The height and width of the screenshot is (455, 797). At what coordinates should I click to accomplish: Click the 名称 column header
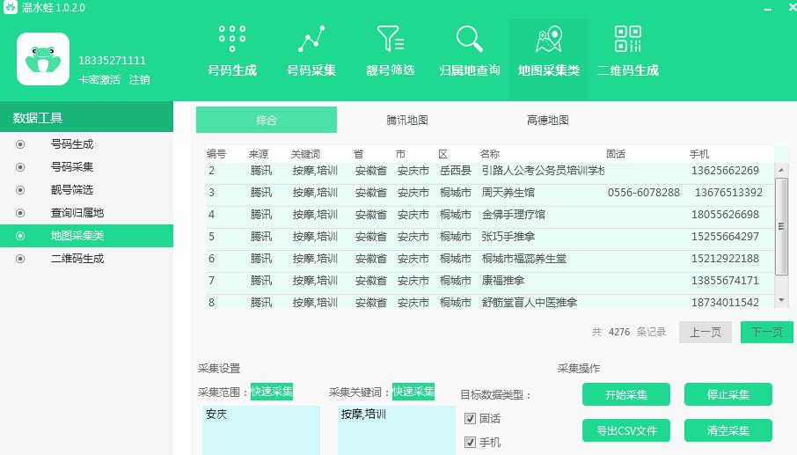coord(490,153)
